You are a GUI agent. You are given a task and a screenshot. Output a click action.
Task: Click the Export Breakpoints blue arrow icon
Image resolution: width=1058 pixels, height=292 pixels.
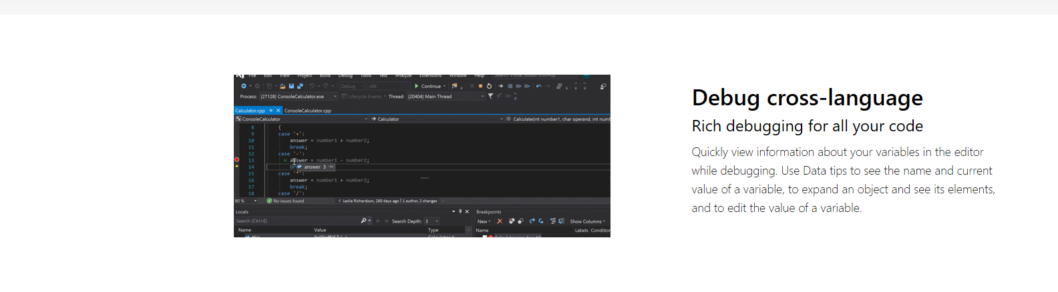coord(532,221)
